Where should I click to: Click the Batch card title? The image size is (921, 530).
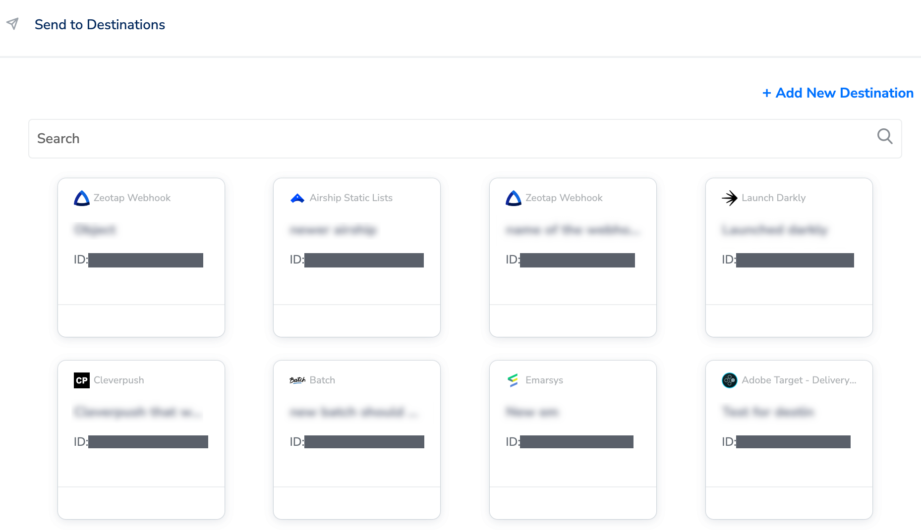322,380
